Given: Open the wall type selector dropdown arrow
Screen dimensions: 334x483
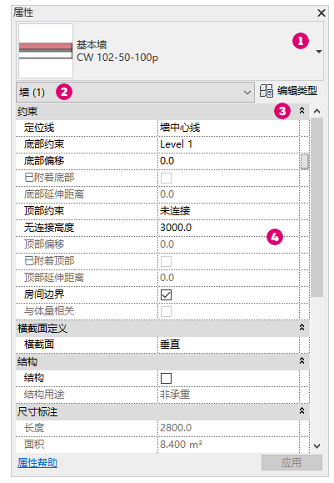Looking at the screenshot, I should point(319,52).
